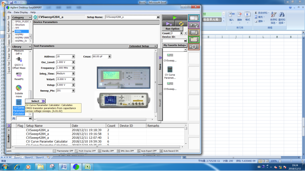The height and width of the screenshot is (171, 305).
Task: Click keyboard icon in Setup Name field
Action: click(158, 17)
